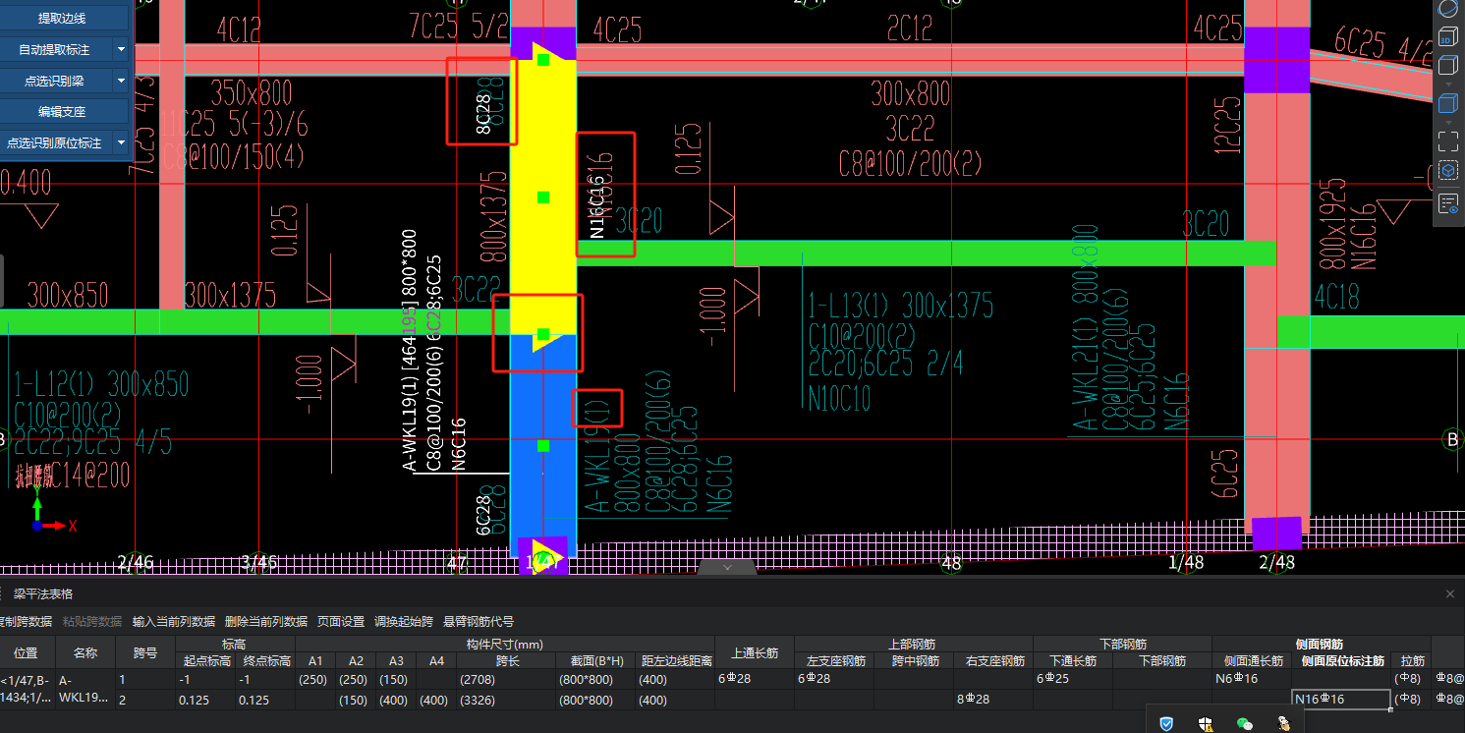Viewport: 1465px width, 733px height.
Task: Click the 位置 column header
Action: (x=28, y=652)
